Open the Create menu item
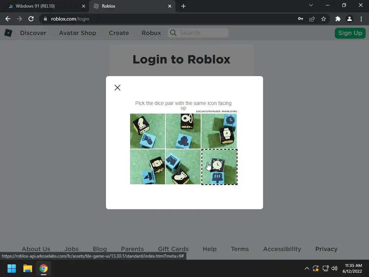Viewport: 369px width, 277px height. pyautogui.click(x=119, y=33)
